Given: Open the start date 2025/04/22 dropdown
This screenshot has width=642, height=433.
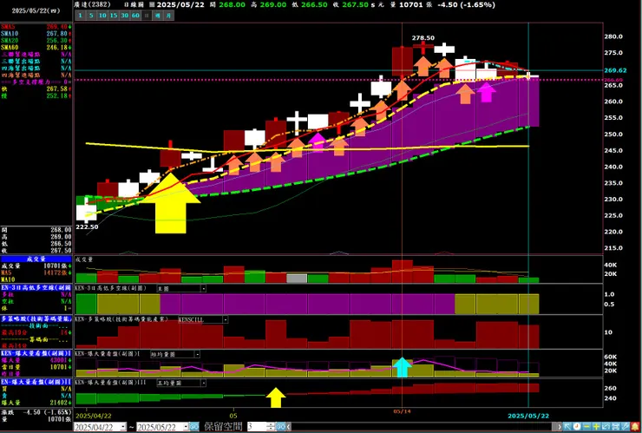Looking at the screenshot, I should (x=123, y=427).
